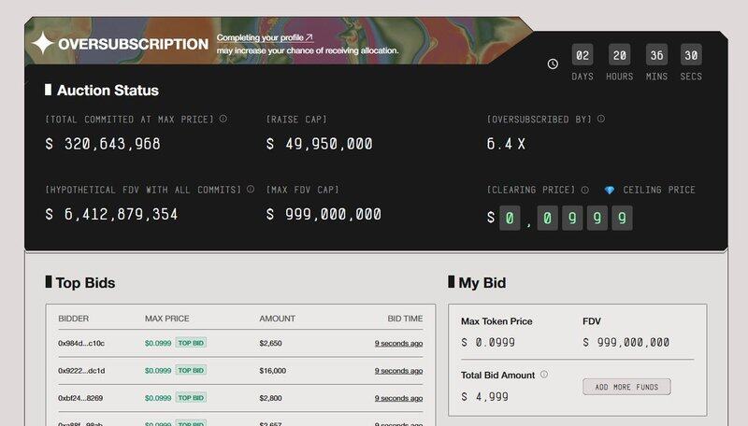Click info icon next to Oversubscribed By

point(601,119)
